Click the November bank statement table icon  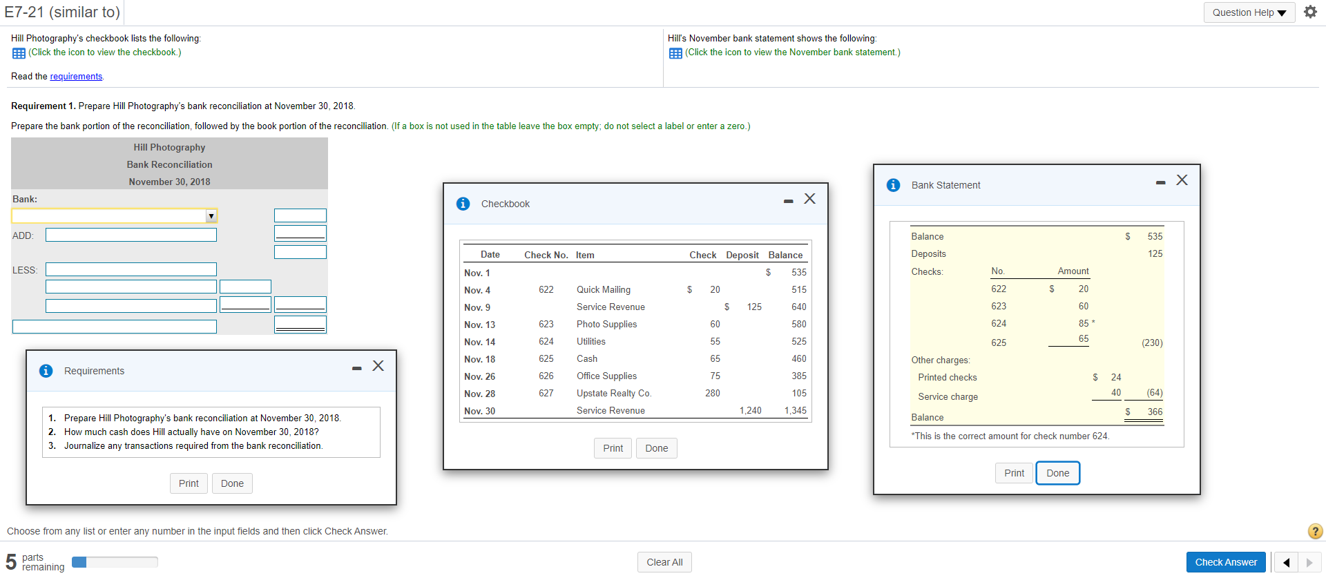coord(675,53)
